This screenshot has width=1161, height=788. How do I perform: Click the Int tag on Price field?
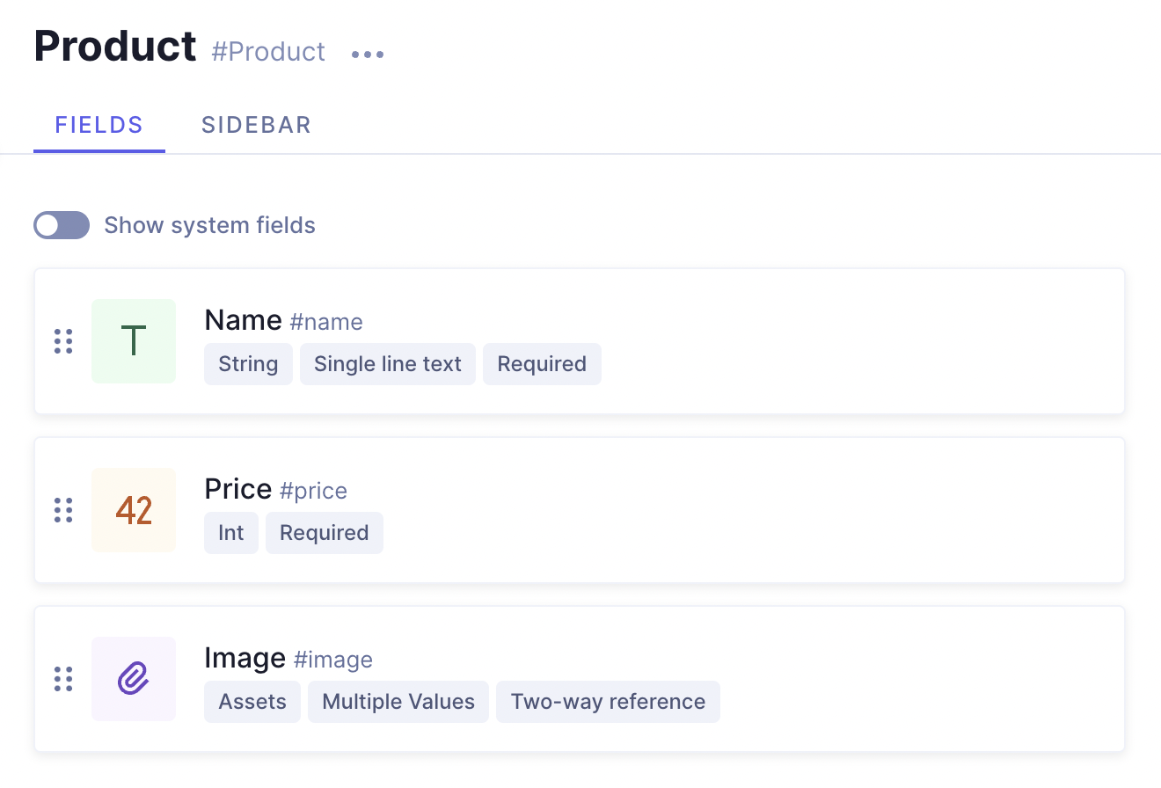pyautogui.click(x=231, y=533)
